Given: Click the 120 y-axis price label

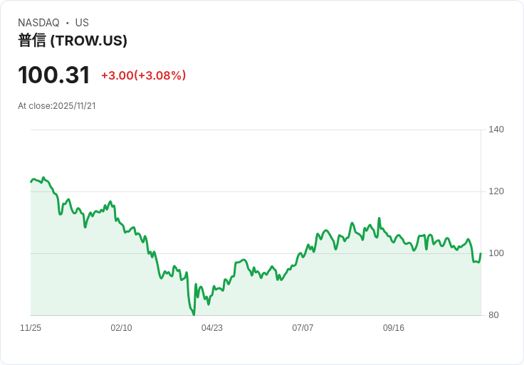Looking at the screenshot, I should pyautogui.click(x=496, y=191).
